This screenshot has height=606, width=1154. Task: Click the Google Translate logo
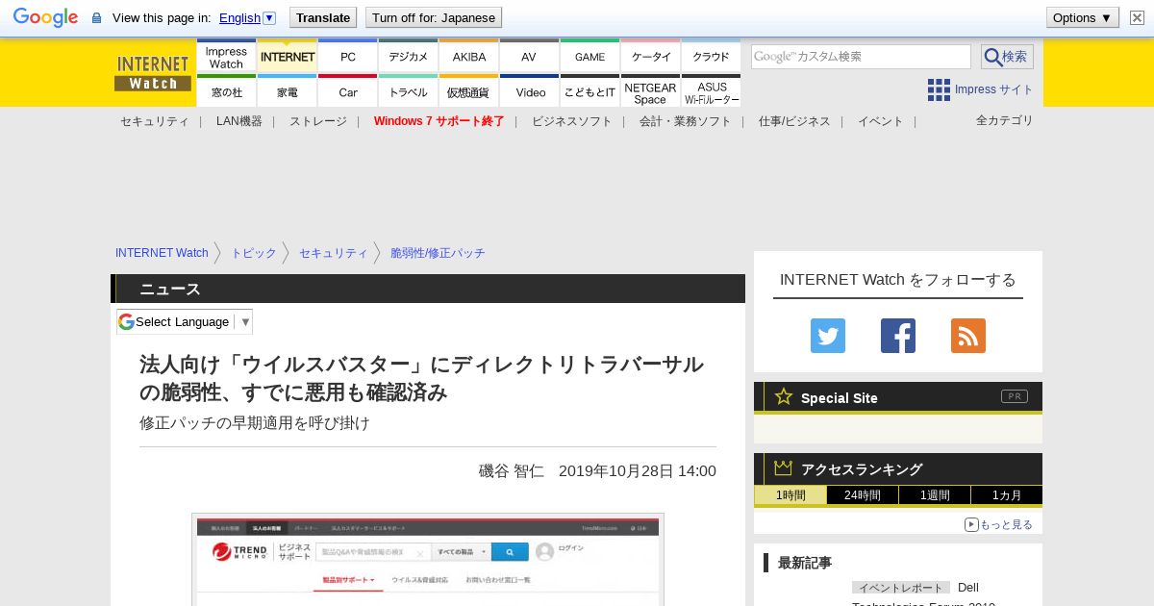45,17
